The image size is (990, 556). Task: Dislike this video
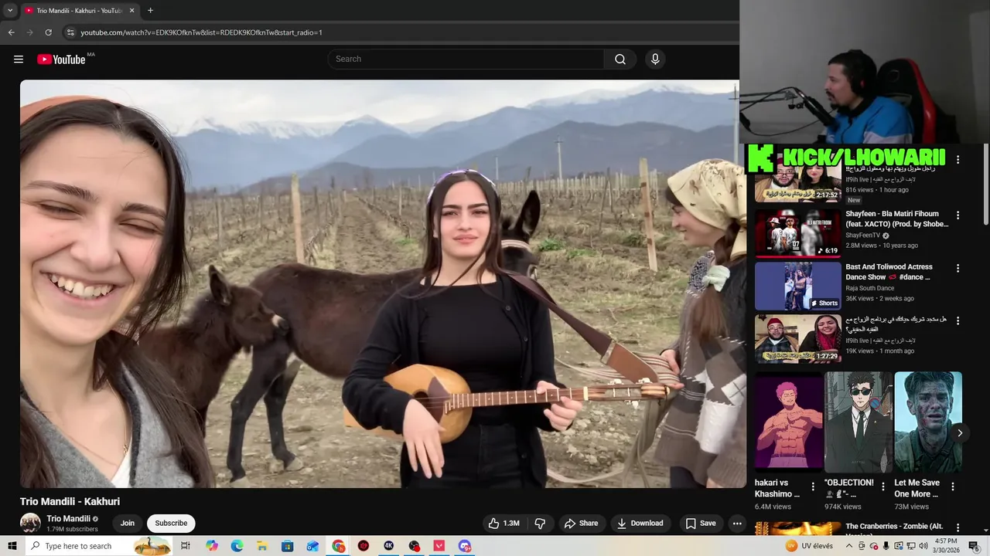coord(540,524)
